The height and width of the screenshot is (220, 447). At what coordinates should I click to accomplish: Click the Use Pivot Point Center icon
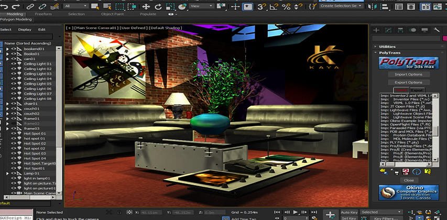[221, 6]
